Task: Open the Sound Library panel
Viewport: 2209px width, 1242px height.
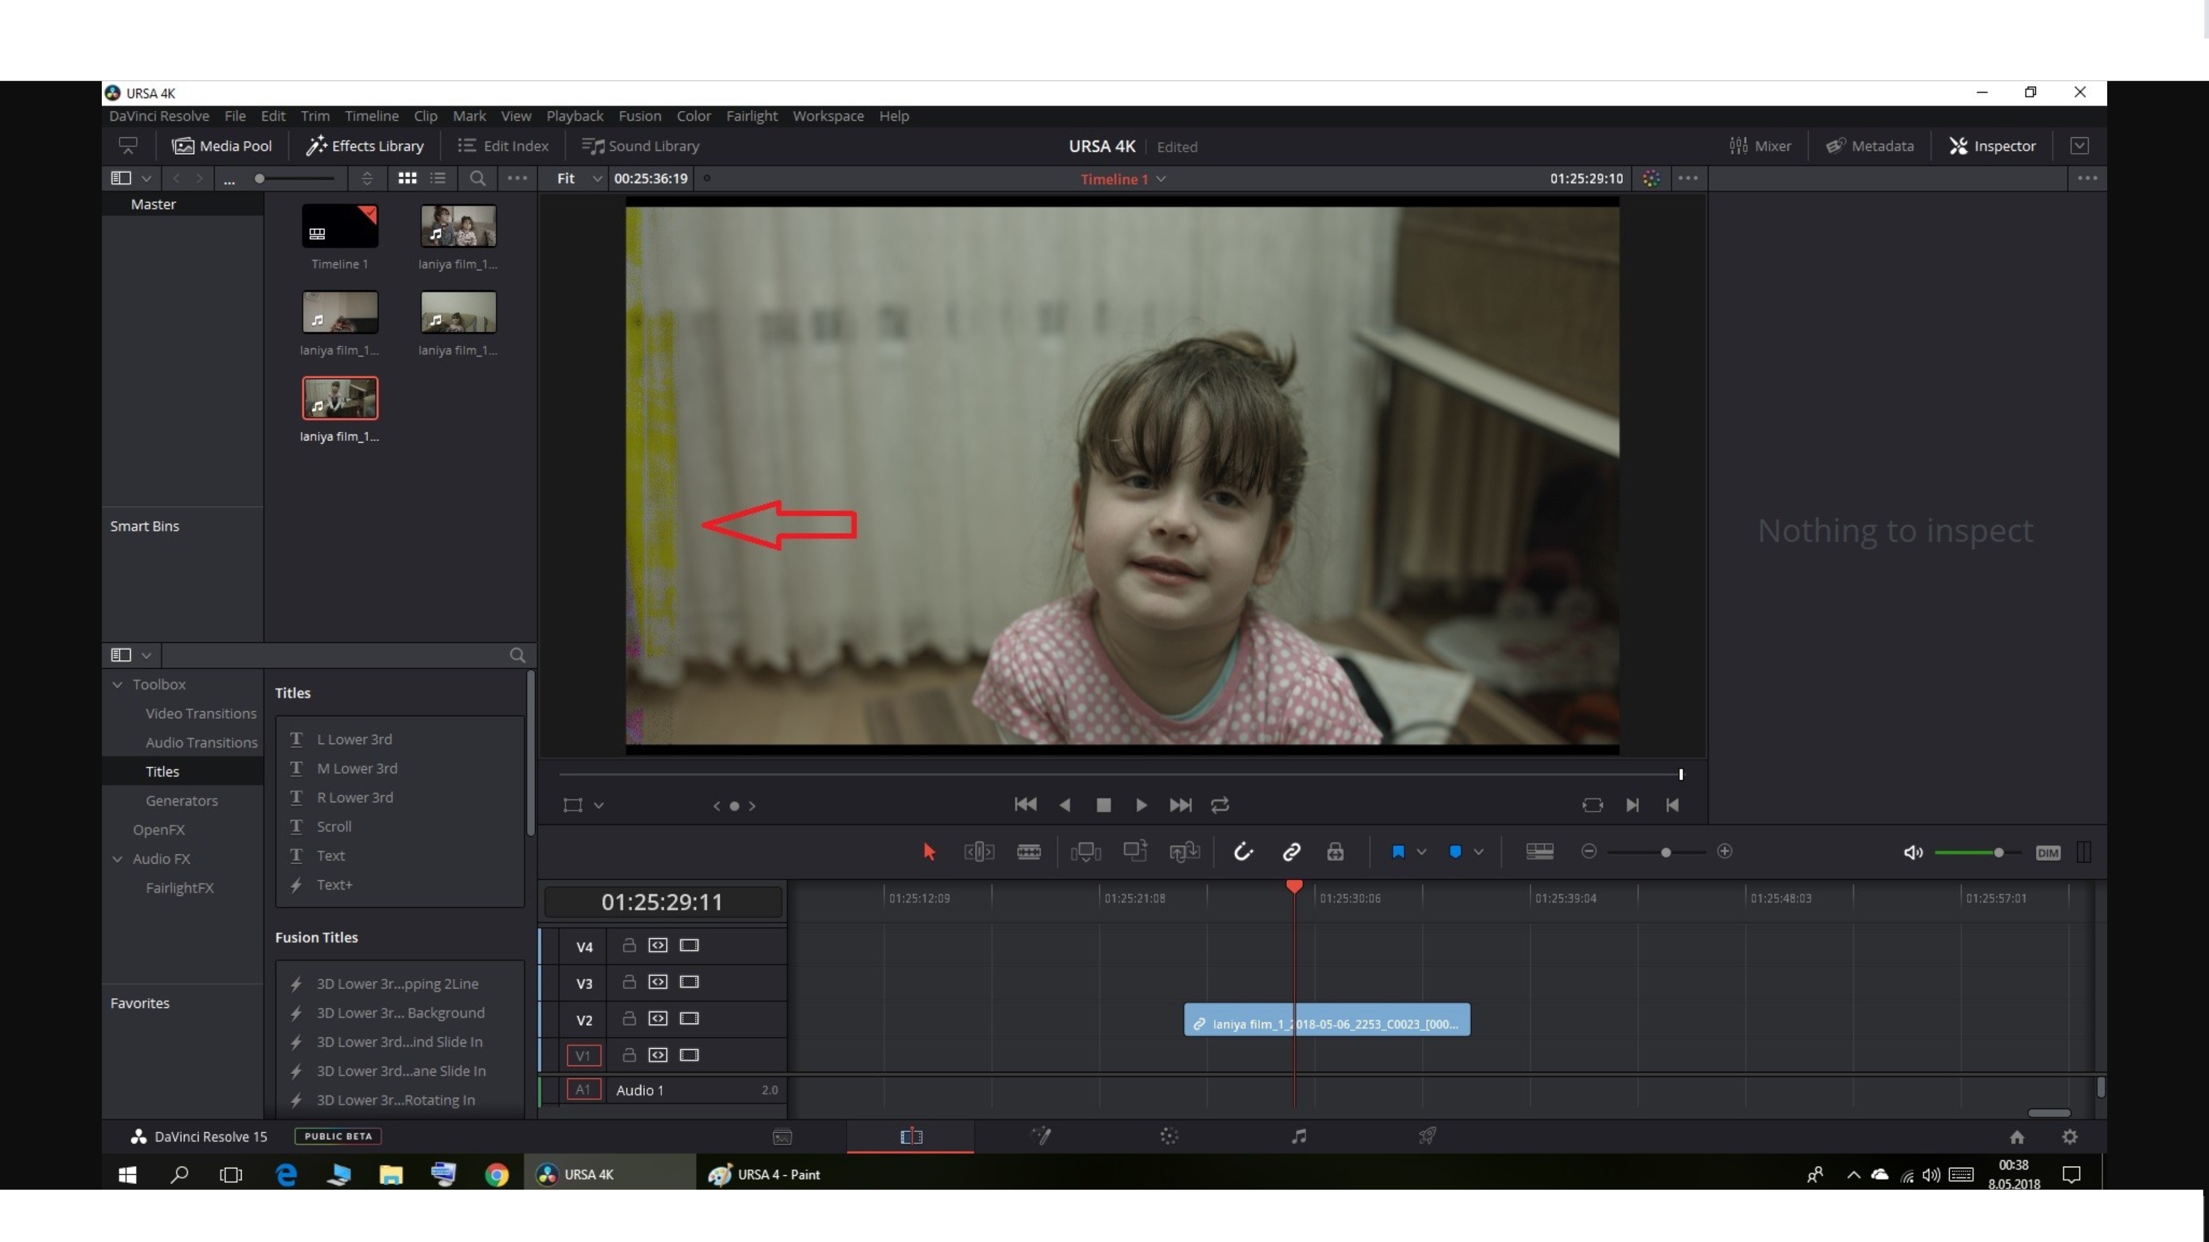Action: point(641,145)
